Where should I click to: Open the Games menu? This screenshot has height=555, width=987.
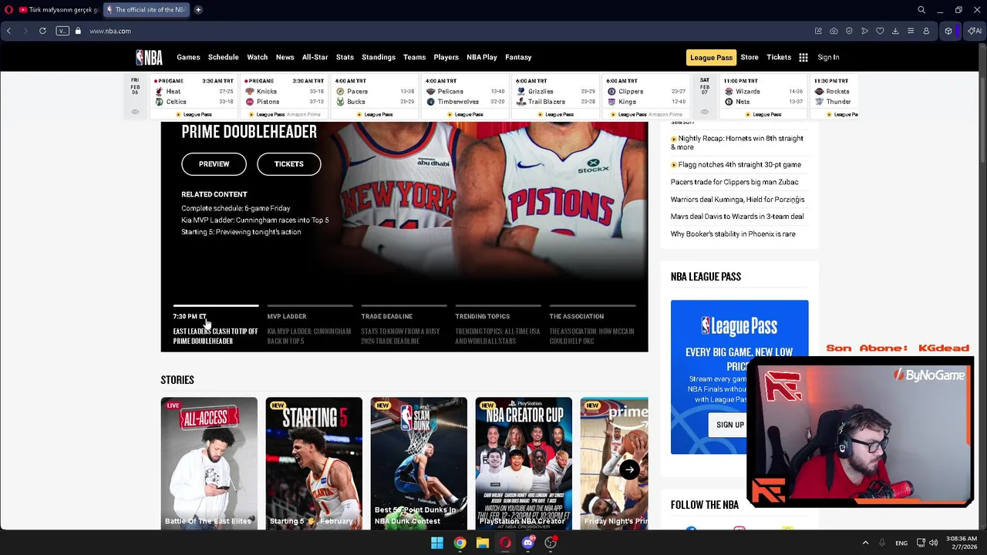point(188,57)
